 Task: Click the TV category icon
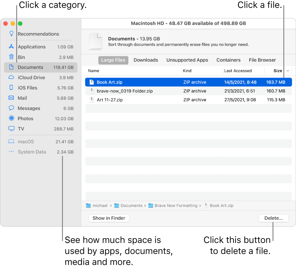11,129
